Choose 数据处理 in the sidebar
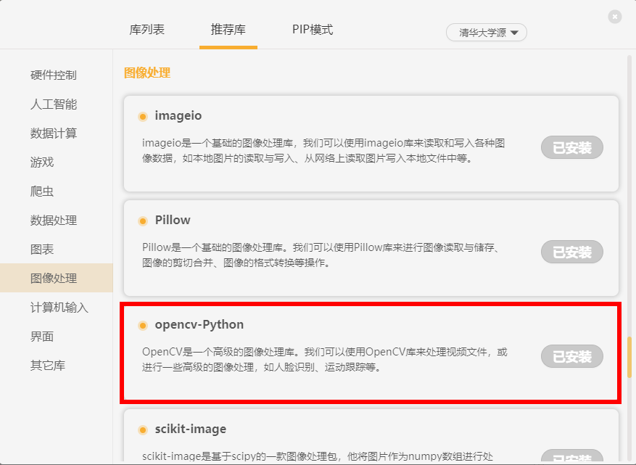This screenshot has width=636, height=465. click(54, 221)
